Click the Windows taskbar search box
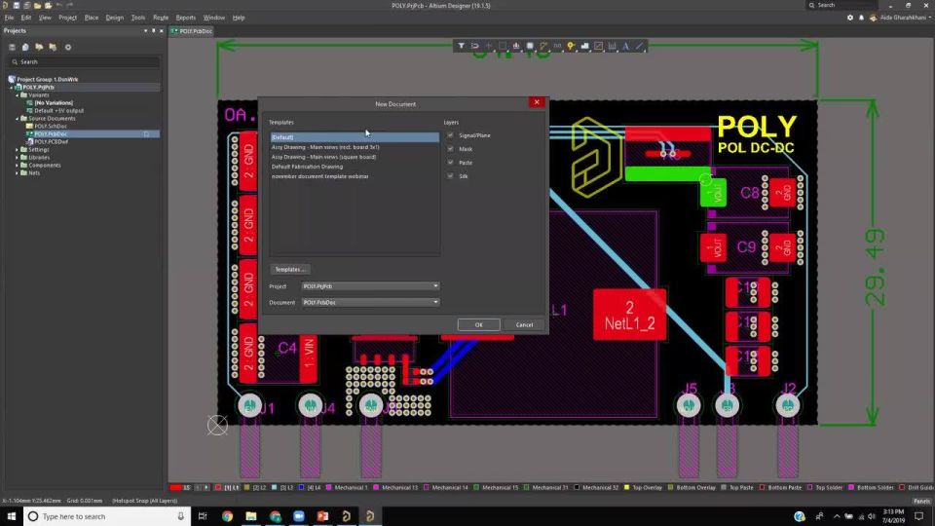The image size is (935, 526). 107,516
